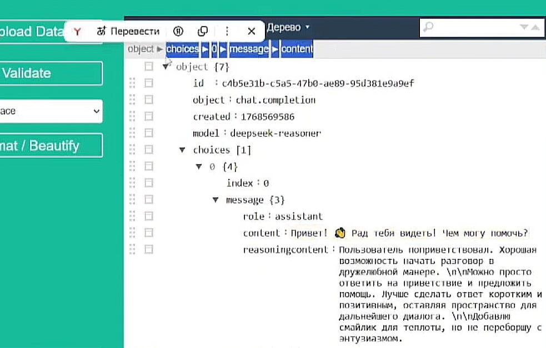
Task: Click the circular Я icon in popup
Action: point(178,32)
